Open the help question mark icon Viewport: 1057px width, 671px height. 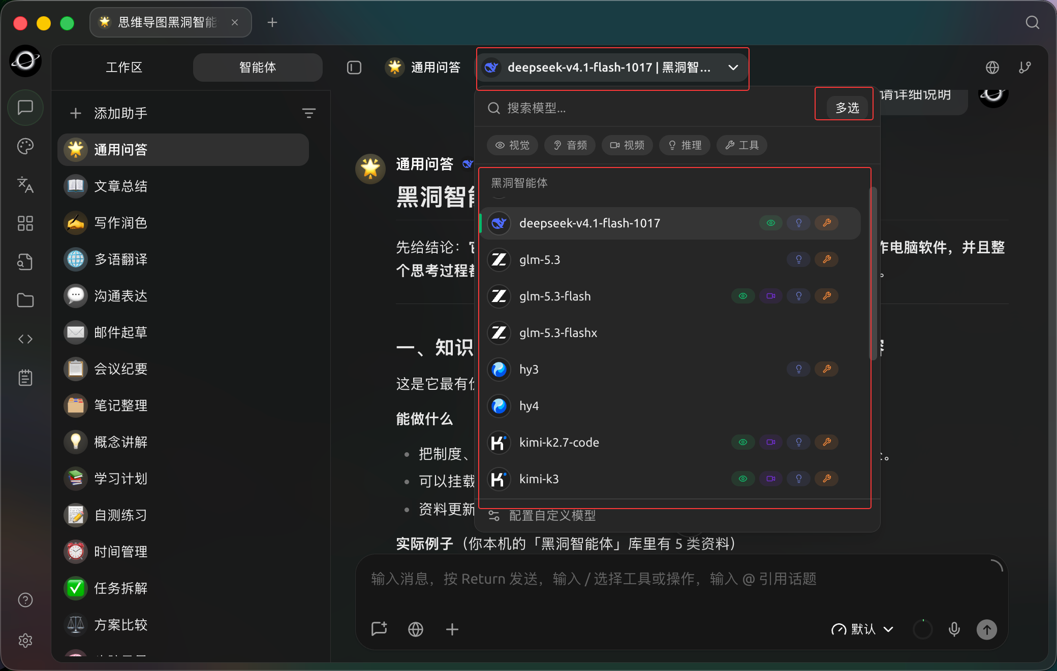pyautogui.click(x=25, y=600)
